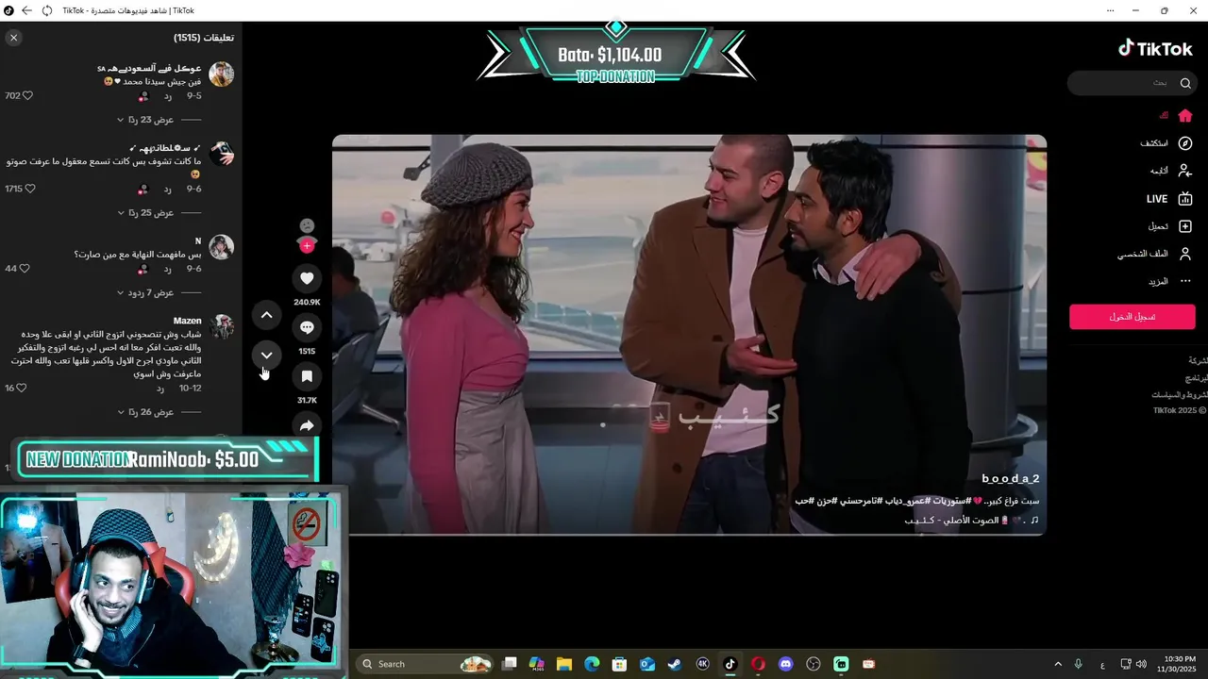Screen dimensions: 1208x679
Task: Open File Explorer from taskbar
Action: pos(563,664)
